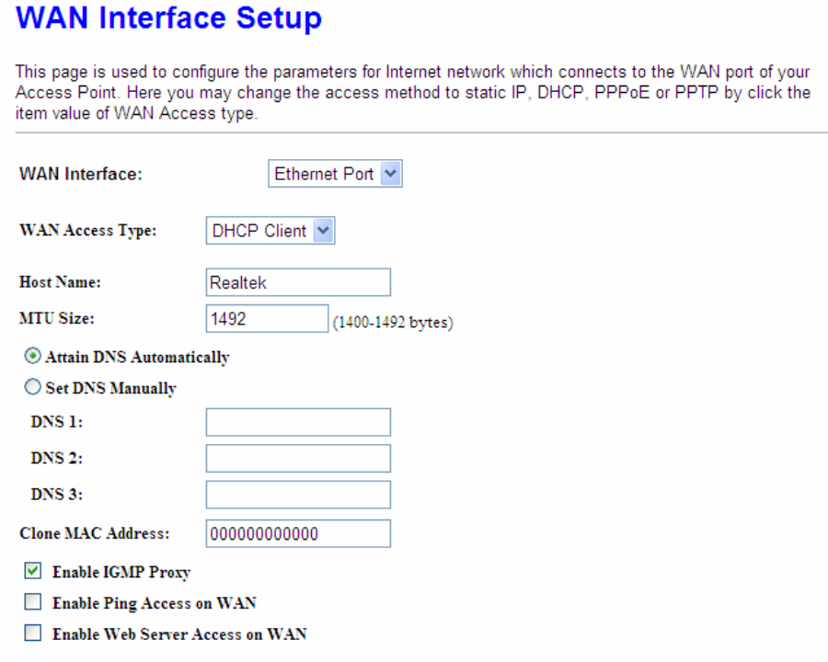Open the WAN Access Type dropdown arrow

tap(323, 230)
